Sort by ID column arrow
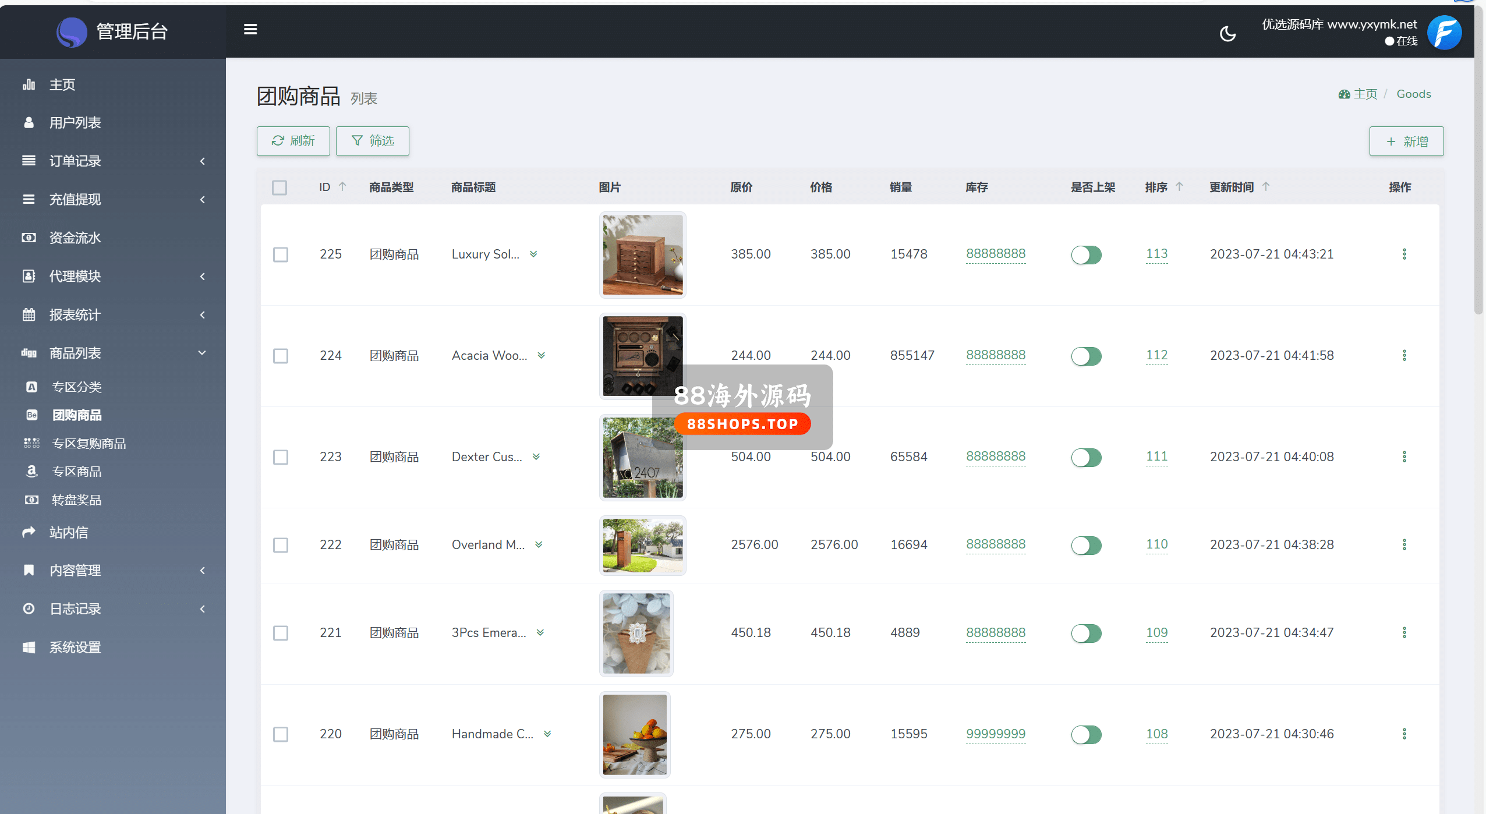The image size is (1486, 814). [x=342, y=187]
